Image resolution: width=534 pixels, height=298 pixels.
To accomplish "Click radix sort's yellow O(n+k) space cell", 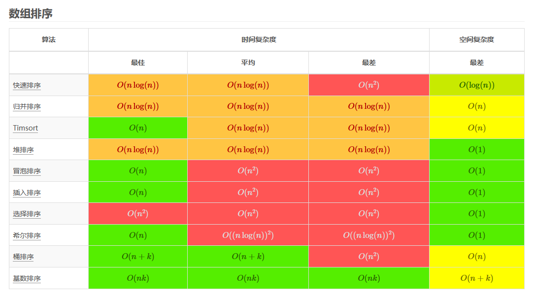I will point(477,278).
